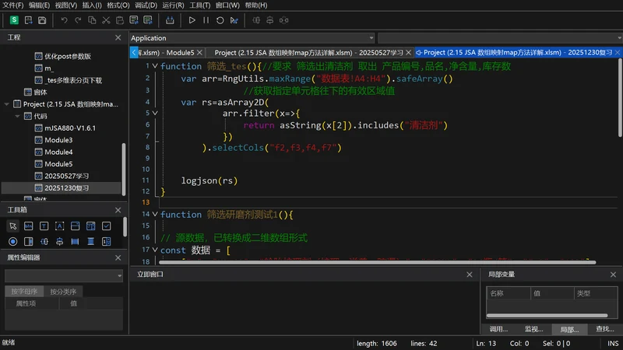Fold the arr.filter block at line 5
This screenshot has height=350, width=623.
[155, 113]
